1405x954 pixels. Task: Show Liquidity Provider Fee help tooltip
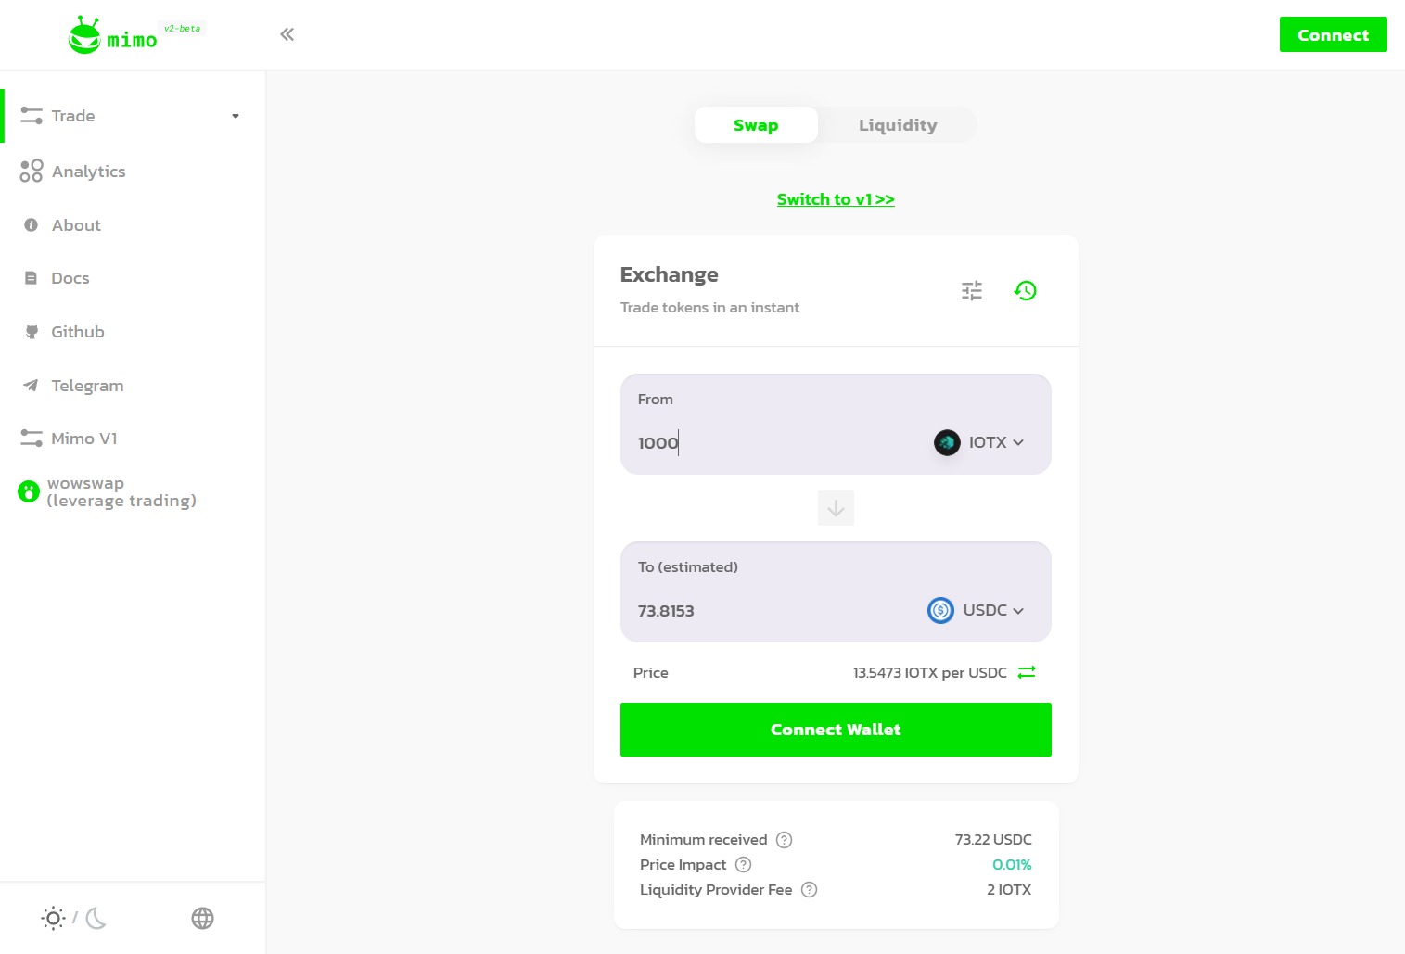[809, 890]
